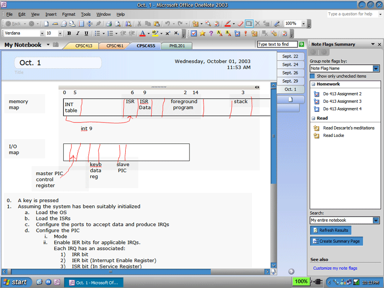This screenshot has width=384, height=288.
Task: Click the Bold formatting icon
Action: [69, 34]
